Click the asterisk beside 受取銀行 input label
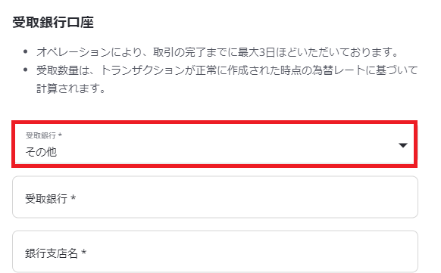 coord(73,197)
